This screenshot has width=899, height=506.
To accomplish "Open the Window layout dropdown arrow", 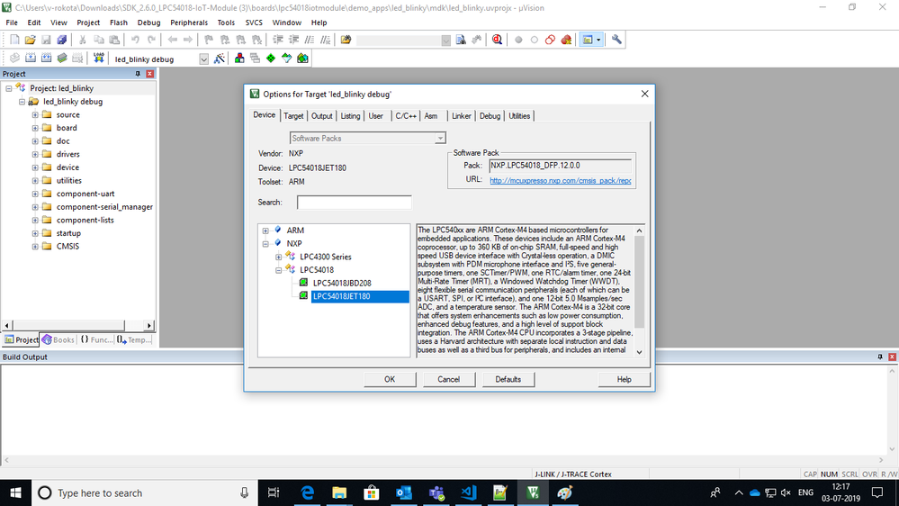I will 598,40.
